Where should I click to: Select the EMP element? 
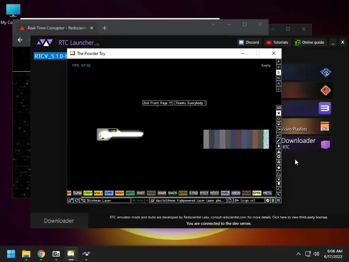[x=109, y=193]
